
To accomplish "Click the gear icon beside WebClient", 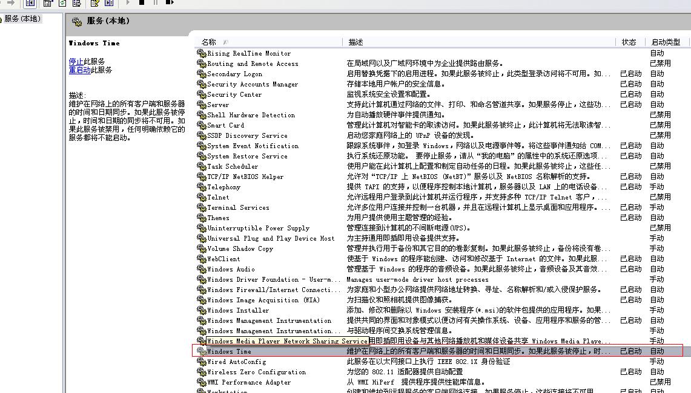I will click(202, 259).
